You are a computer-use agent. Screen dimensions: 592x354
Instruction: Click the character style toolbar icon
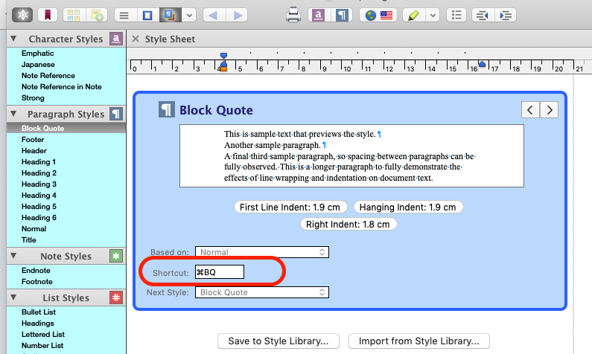point(318,15)
